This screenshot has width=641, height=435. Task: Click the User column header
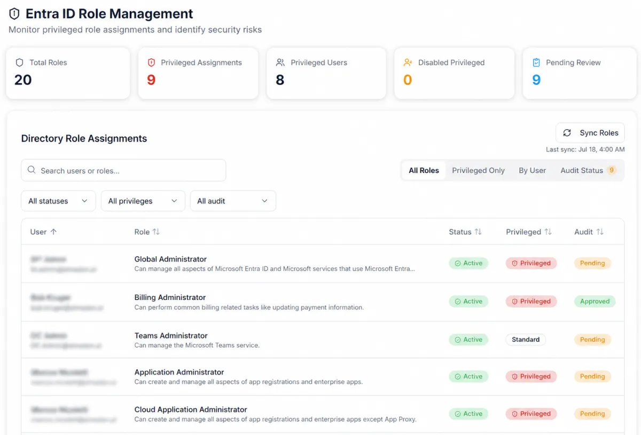pos(43,232)
